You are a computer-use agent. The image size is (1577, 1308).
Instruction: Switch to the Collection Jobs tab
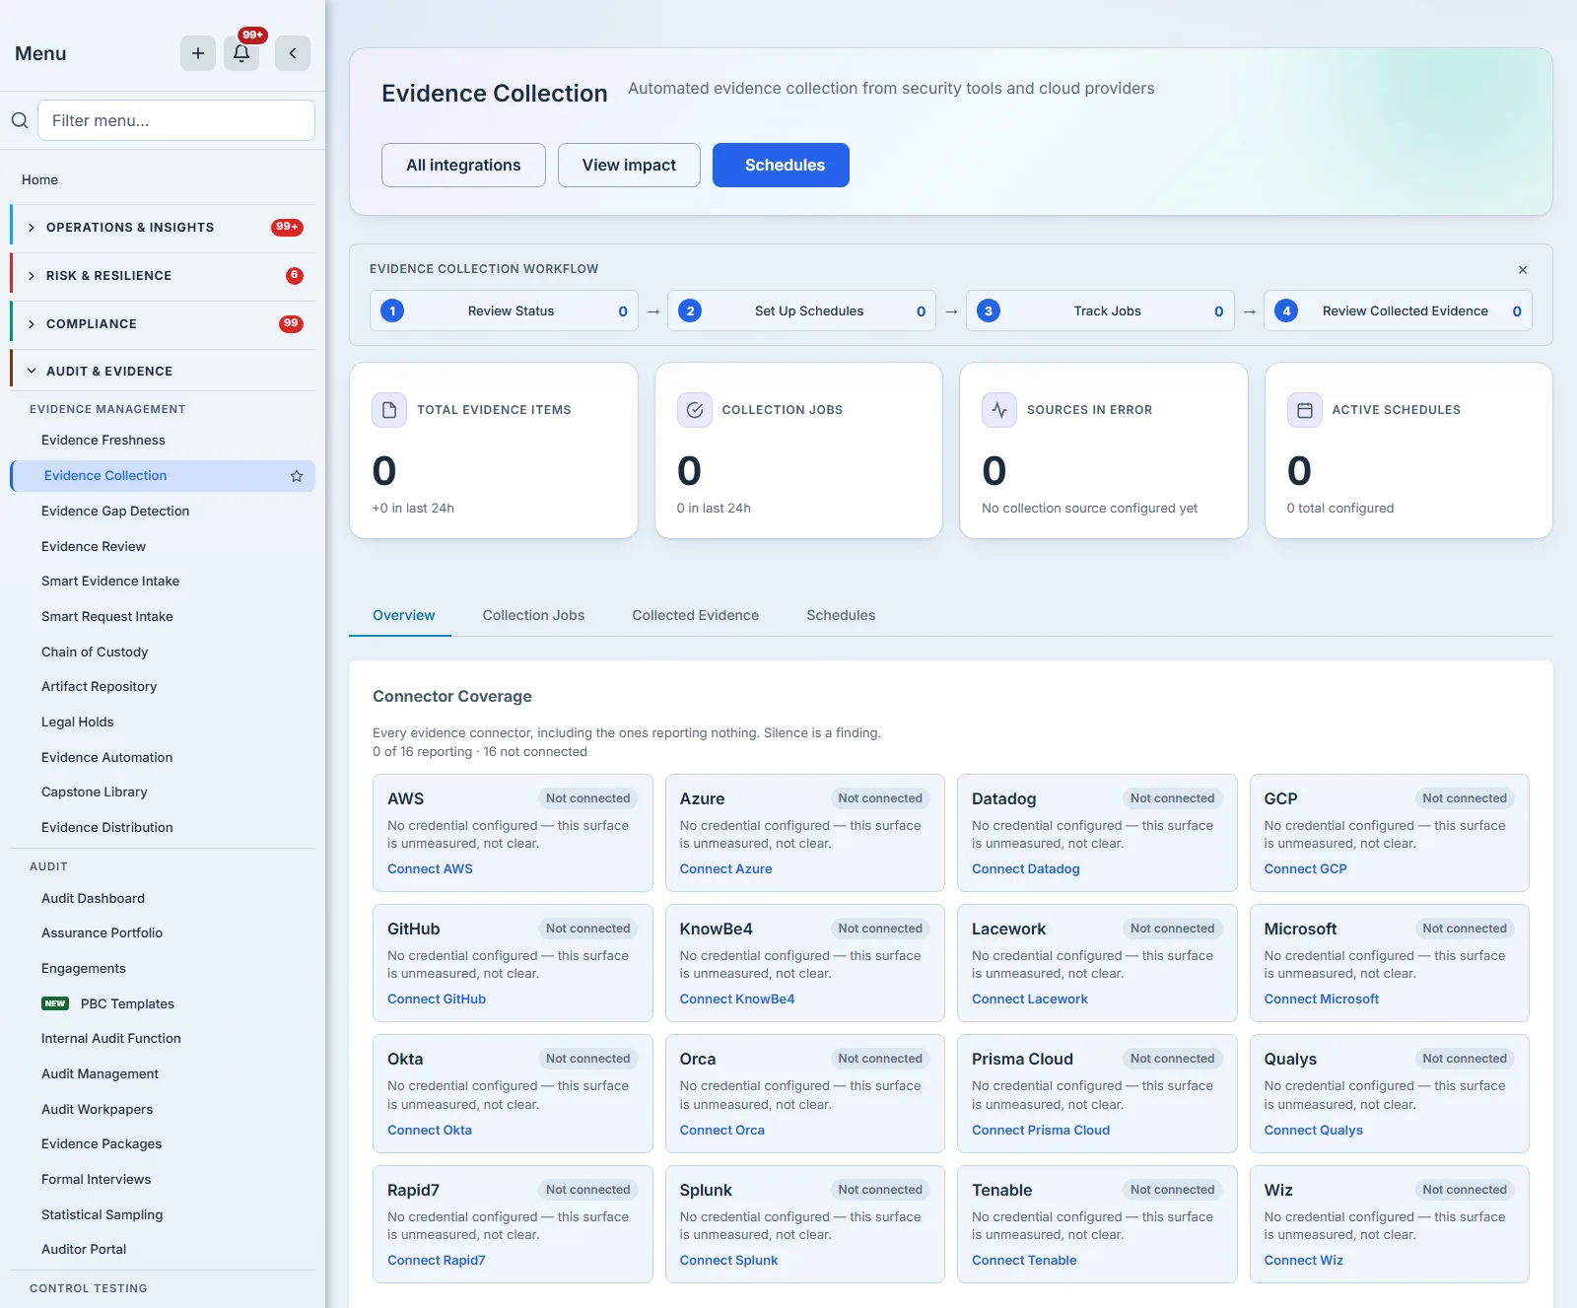click(x=533, y=615)
